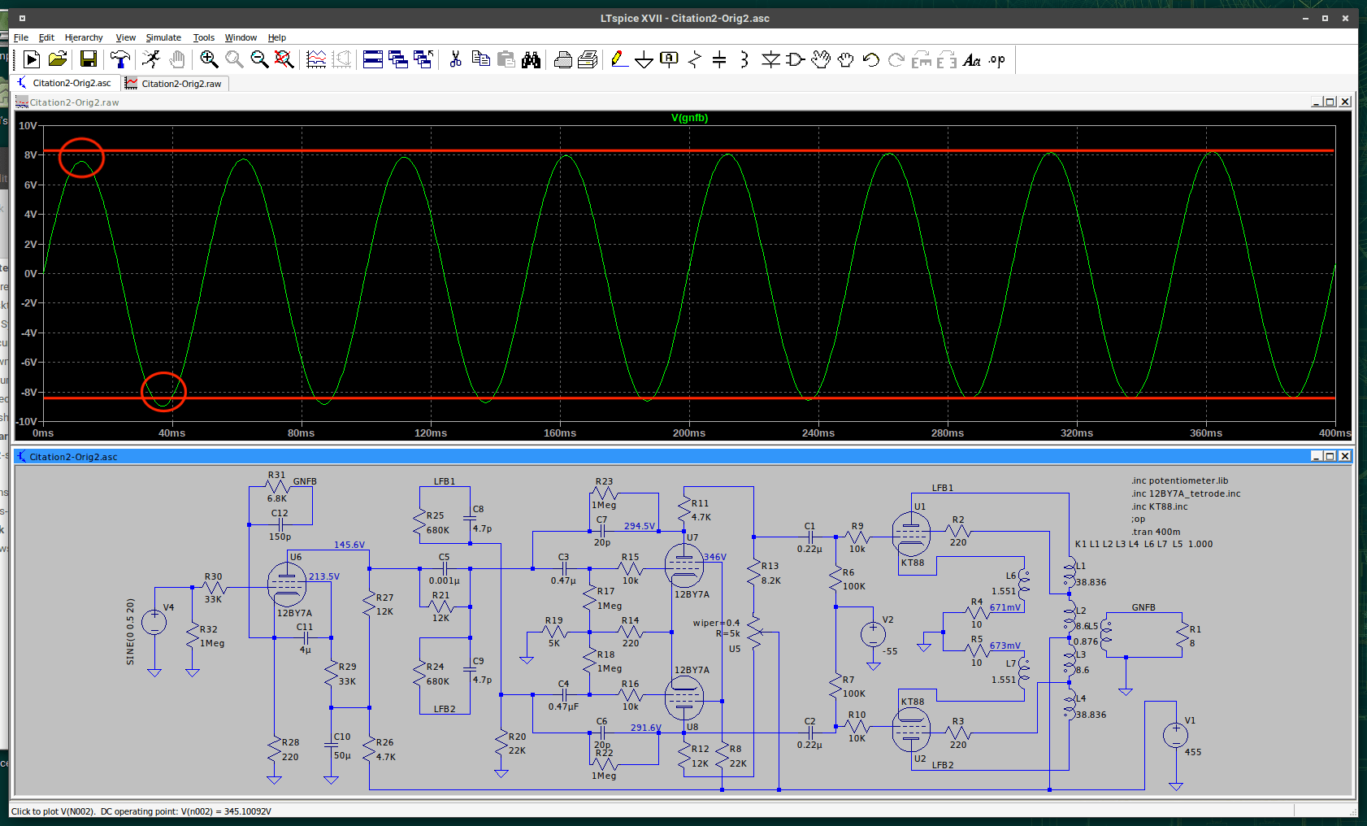Select the Place Ground tool
This screenshot has width=1367, height=826.
644,59
